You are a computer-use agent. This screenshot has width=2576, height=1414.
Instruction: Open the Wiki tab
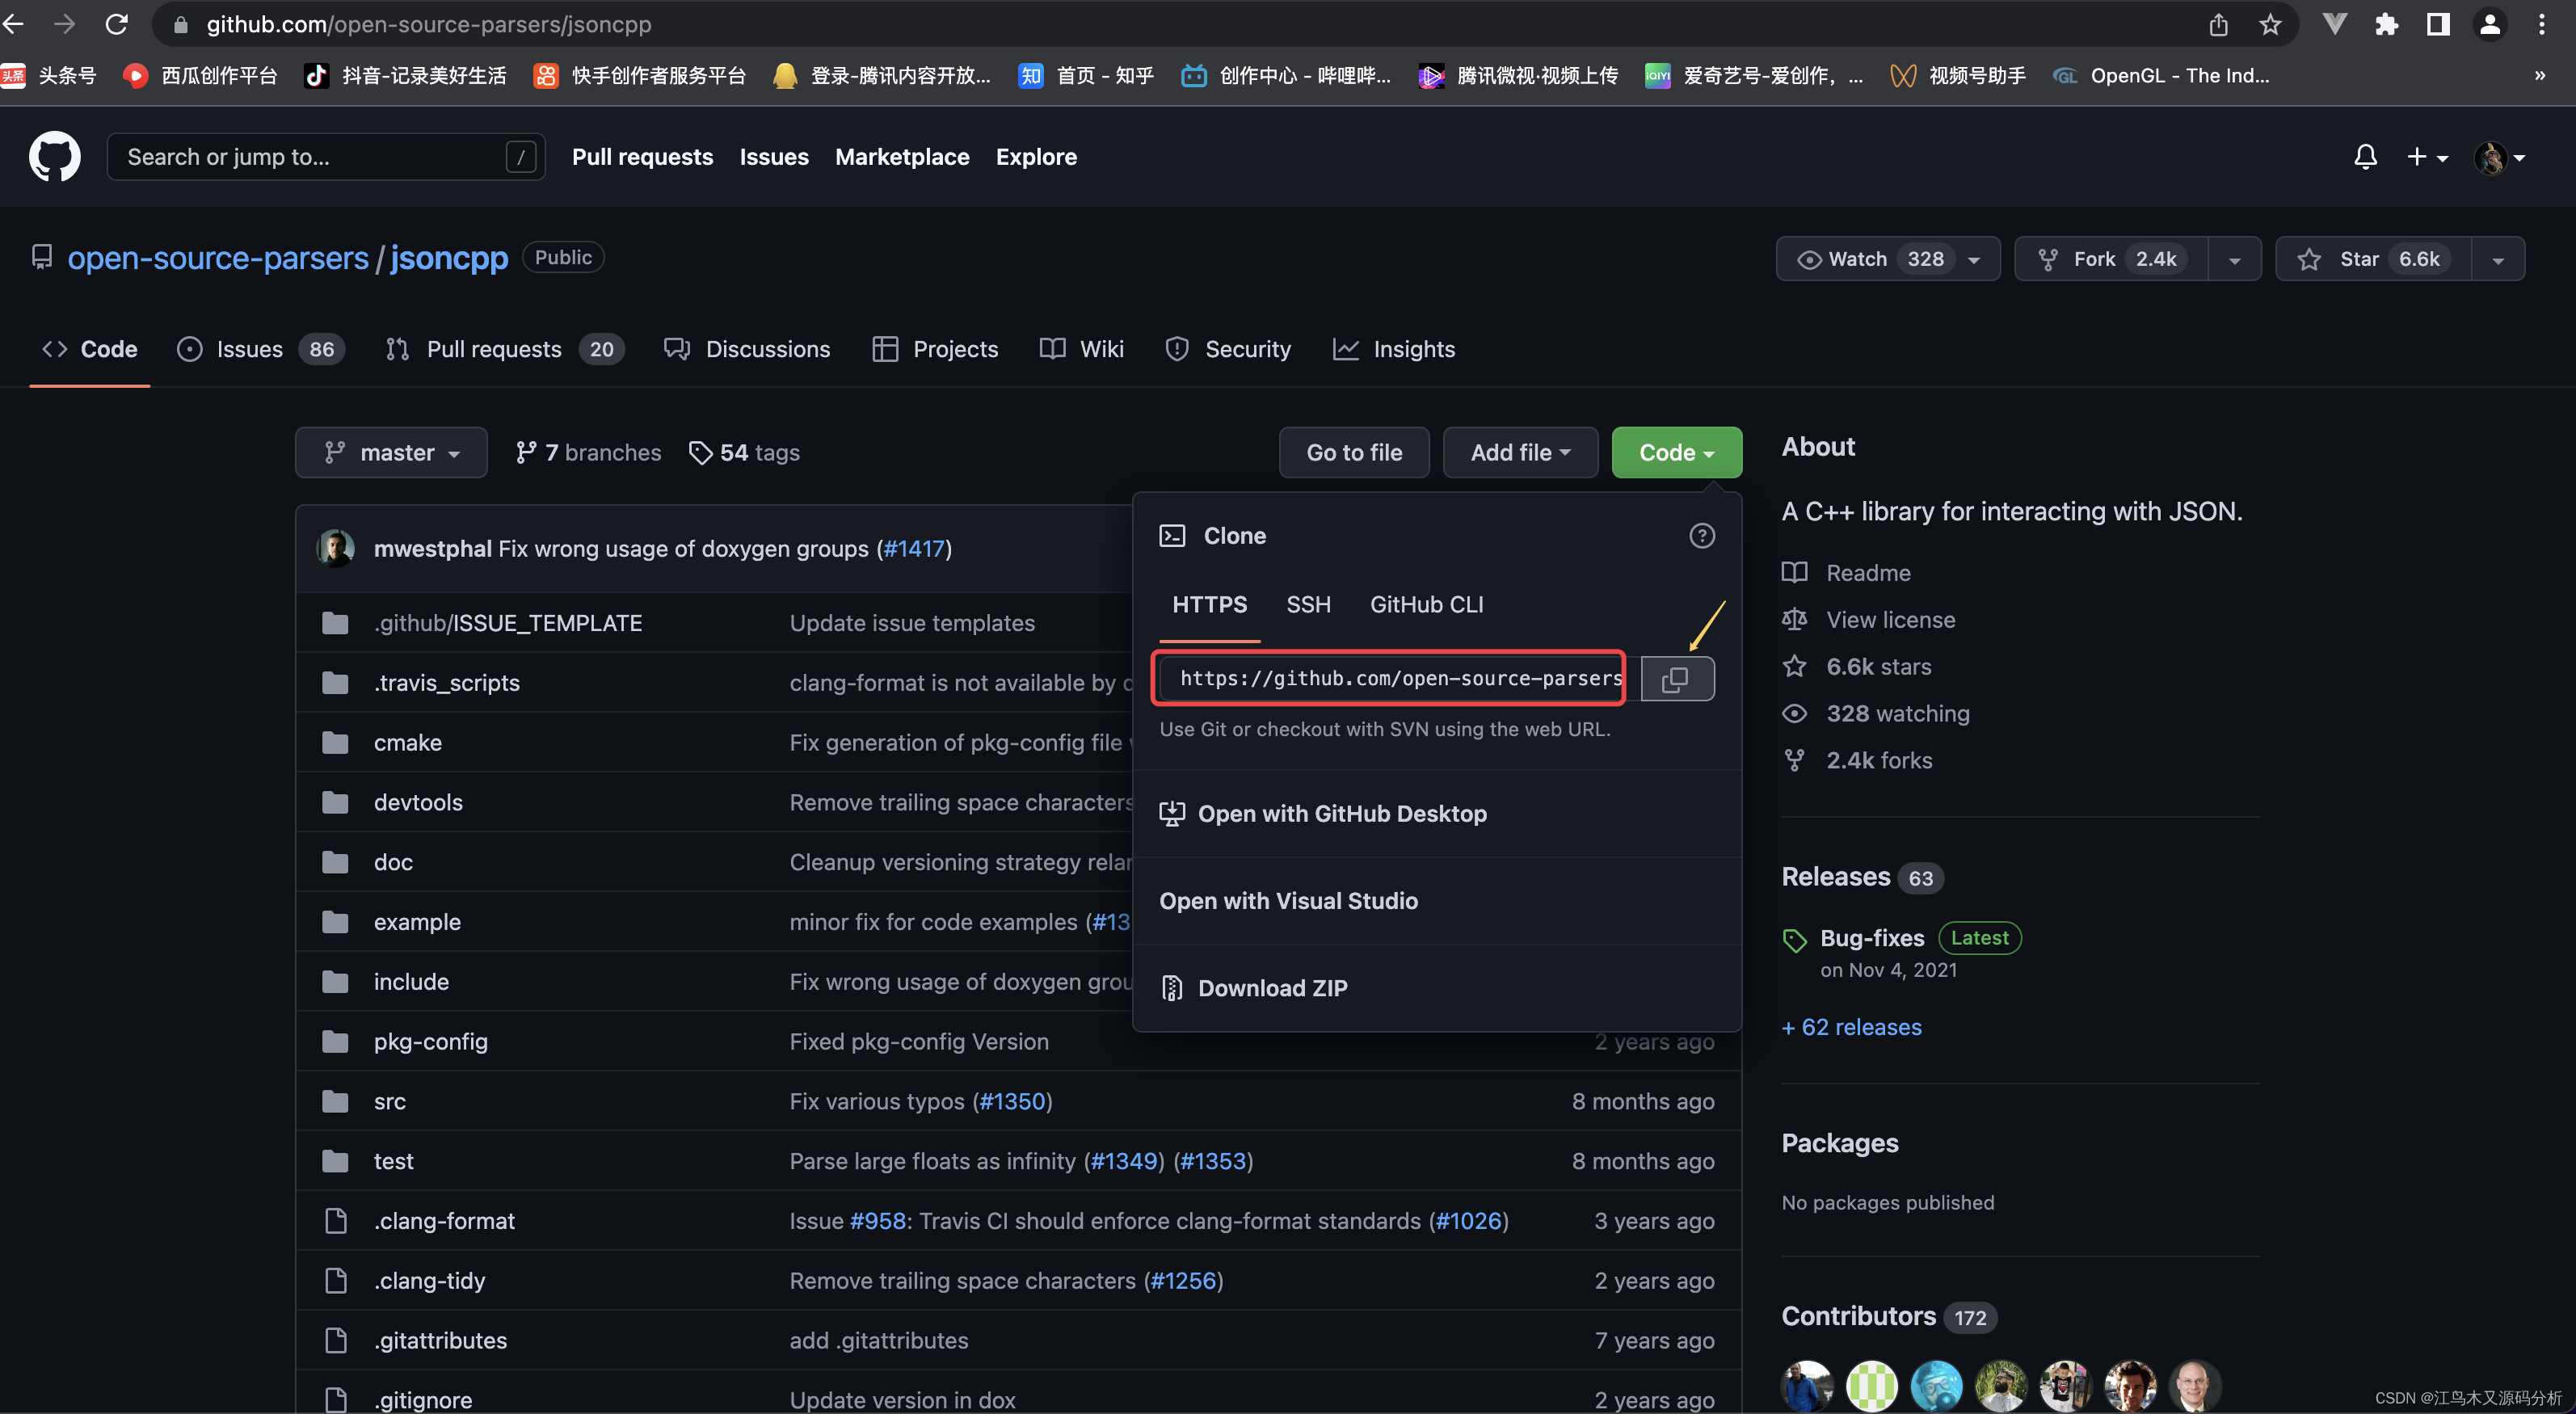click(x=1082, y=349)
